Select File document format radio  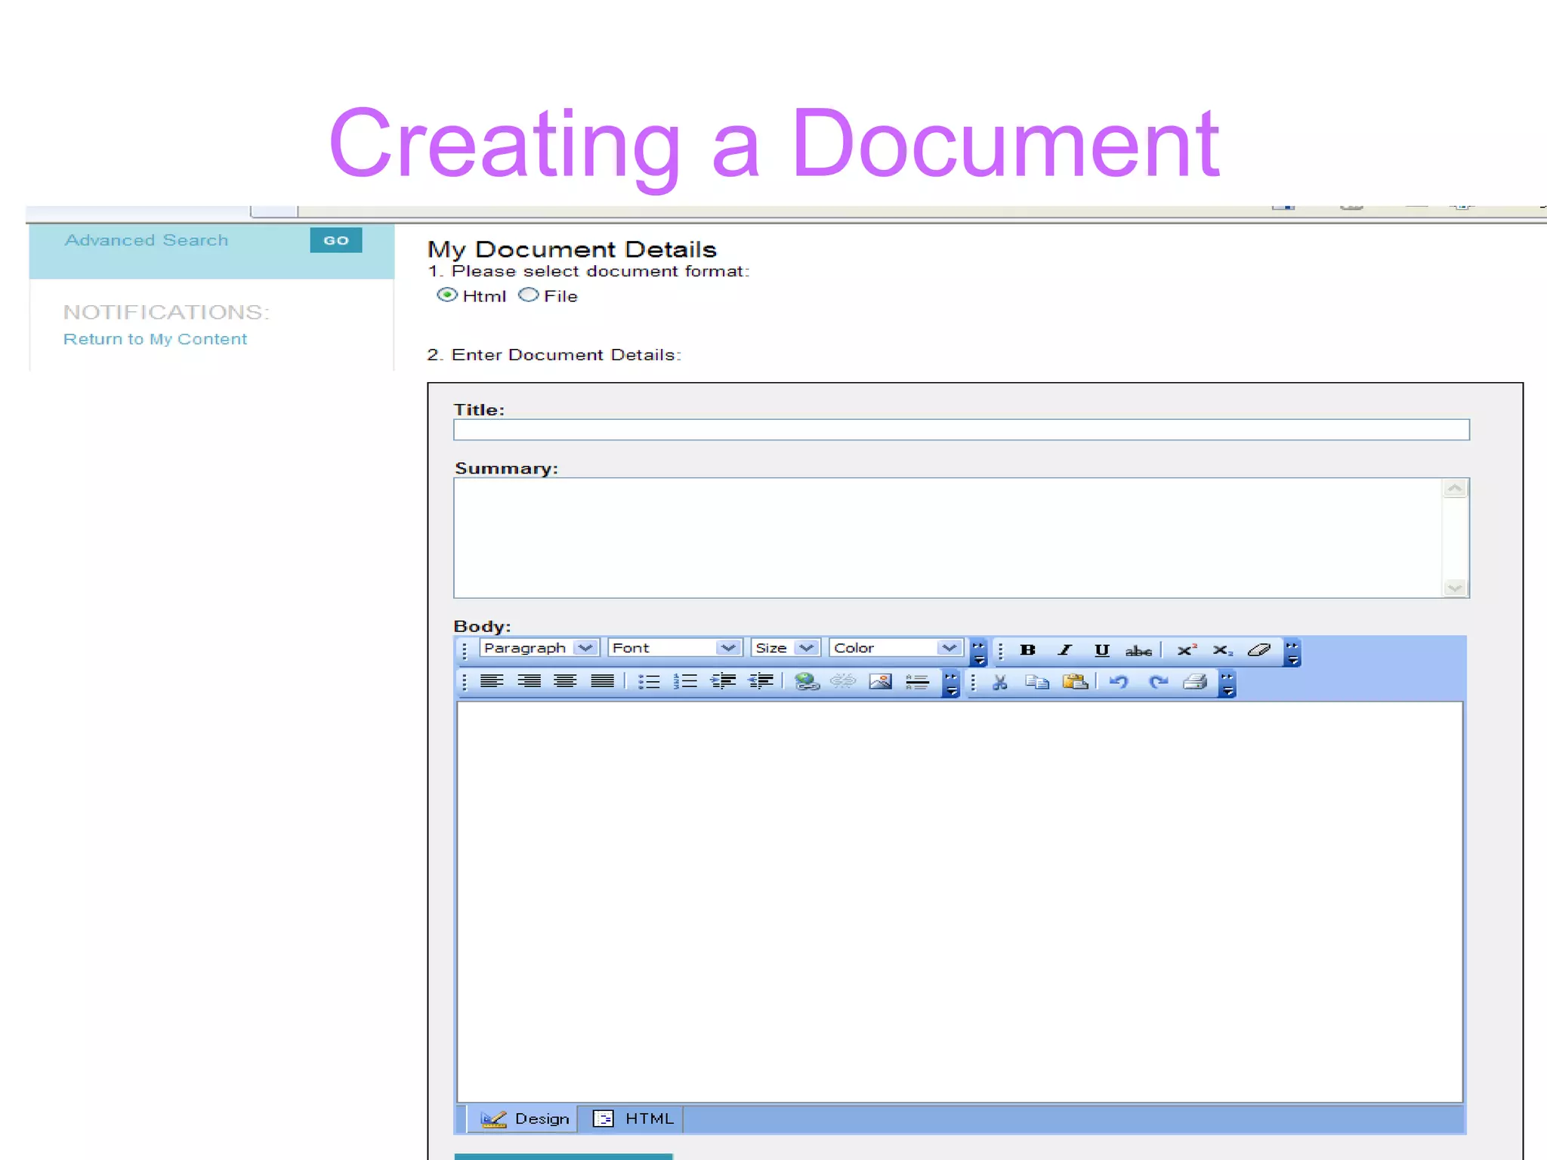(x=529, y=295)
